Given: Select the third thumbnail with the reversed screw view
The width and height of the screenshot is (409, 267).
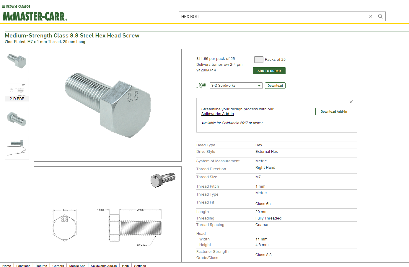Looking at the screenshot, I should [x=17, y=119].
